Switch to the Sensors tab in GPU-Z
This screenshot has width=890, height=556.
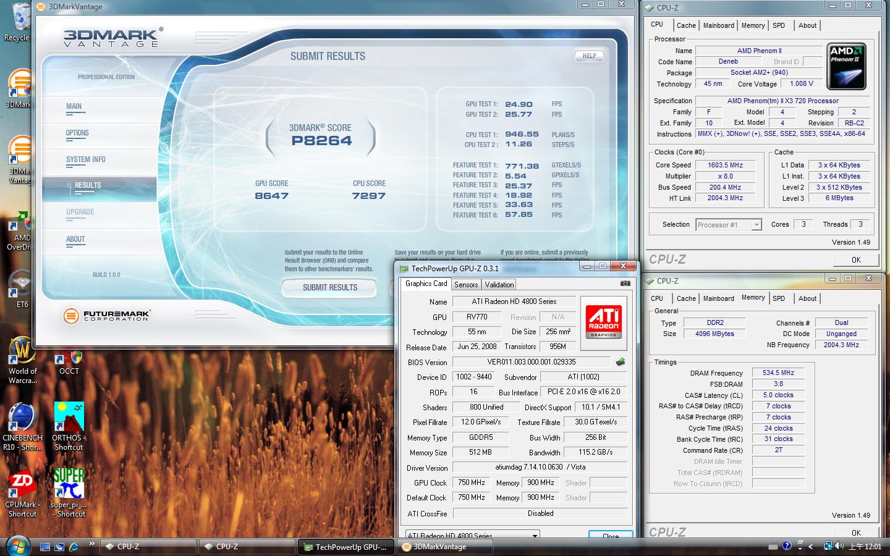[466, 285]
